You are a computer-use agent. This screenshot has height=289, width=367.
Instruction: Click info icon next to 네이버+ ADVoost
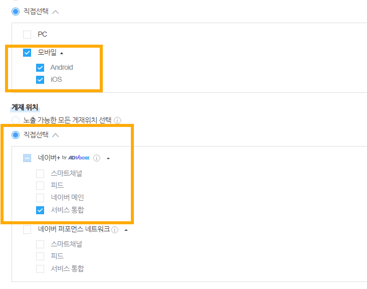pyautogui.click(x=97, y=158)
